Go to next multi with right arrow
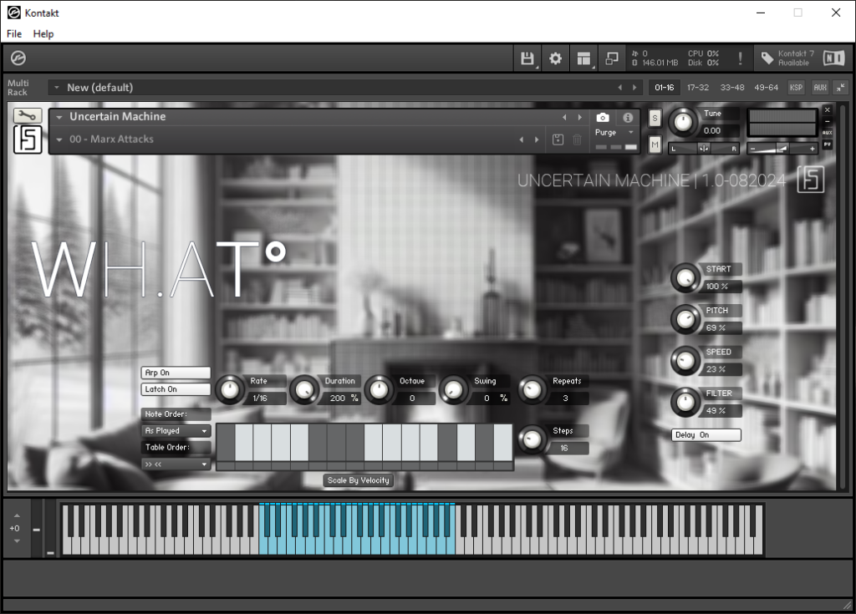The image size is (856, 614). [x=634, y=88]
